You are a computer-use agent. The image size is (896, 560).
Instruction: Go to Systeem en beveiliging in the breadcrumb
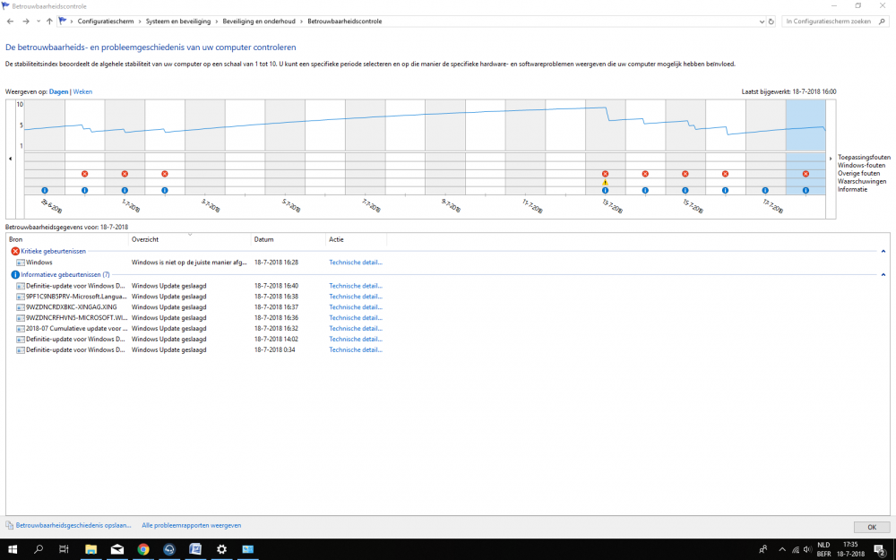pos(178,22)
